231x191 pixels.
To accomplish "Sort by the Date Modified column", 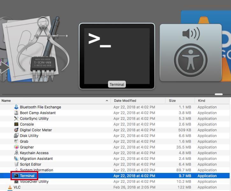I will (x=125, y=101).
